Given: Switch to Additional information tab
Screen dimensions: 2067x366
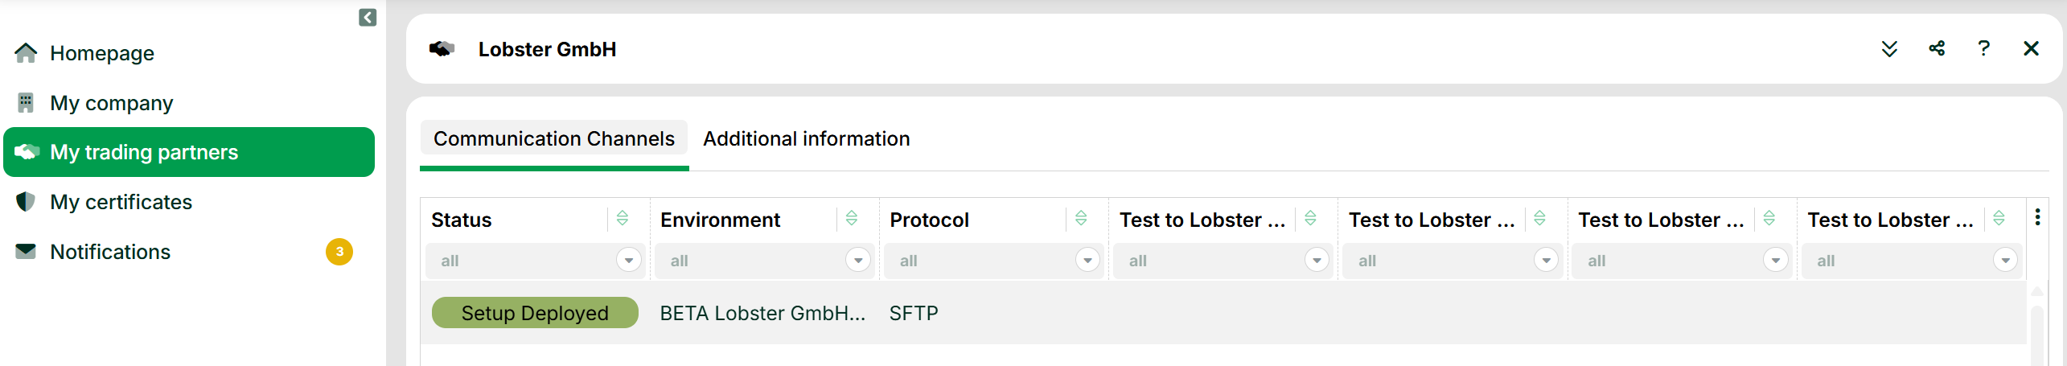Looking at the screenshot, I should coord(806,139).
